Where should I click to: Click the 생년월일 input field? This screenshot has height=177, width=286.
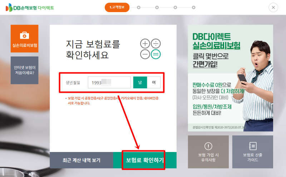pos(109,83)
